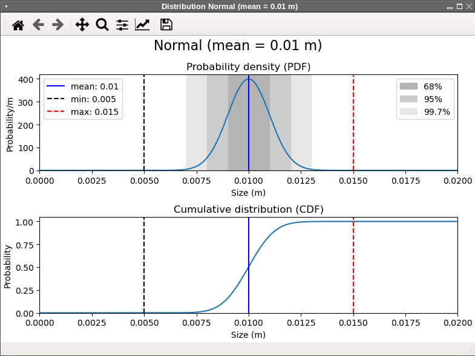
Task: Open the edit axis and curve parameters tool
Action: coord(142,25)
